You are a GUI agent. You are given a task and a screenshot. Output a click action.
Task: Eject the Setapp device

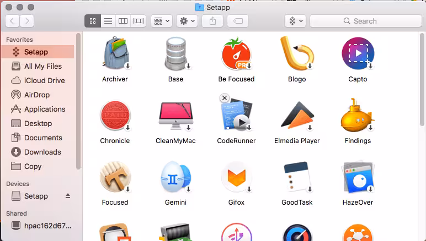(68, 196)
